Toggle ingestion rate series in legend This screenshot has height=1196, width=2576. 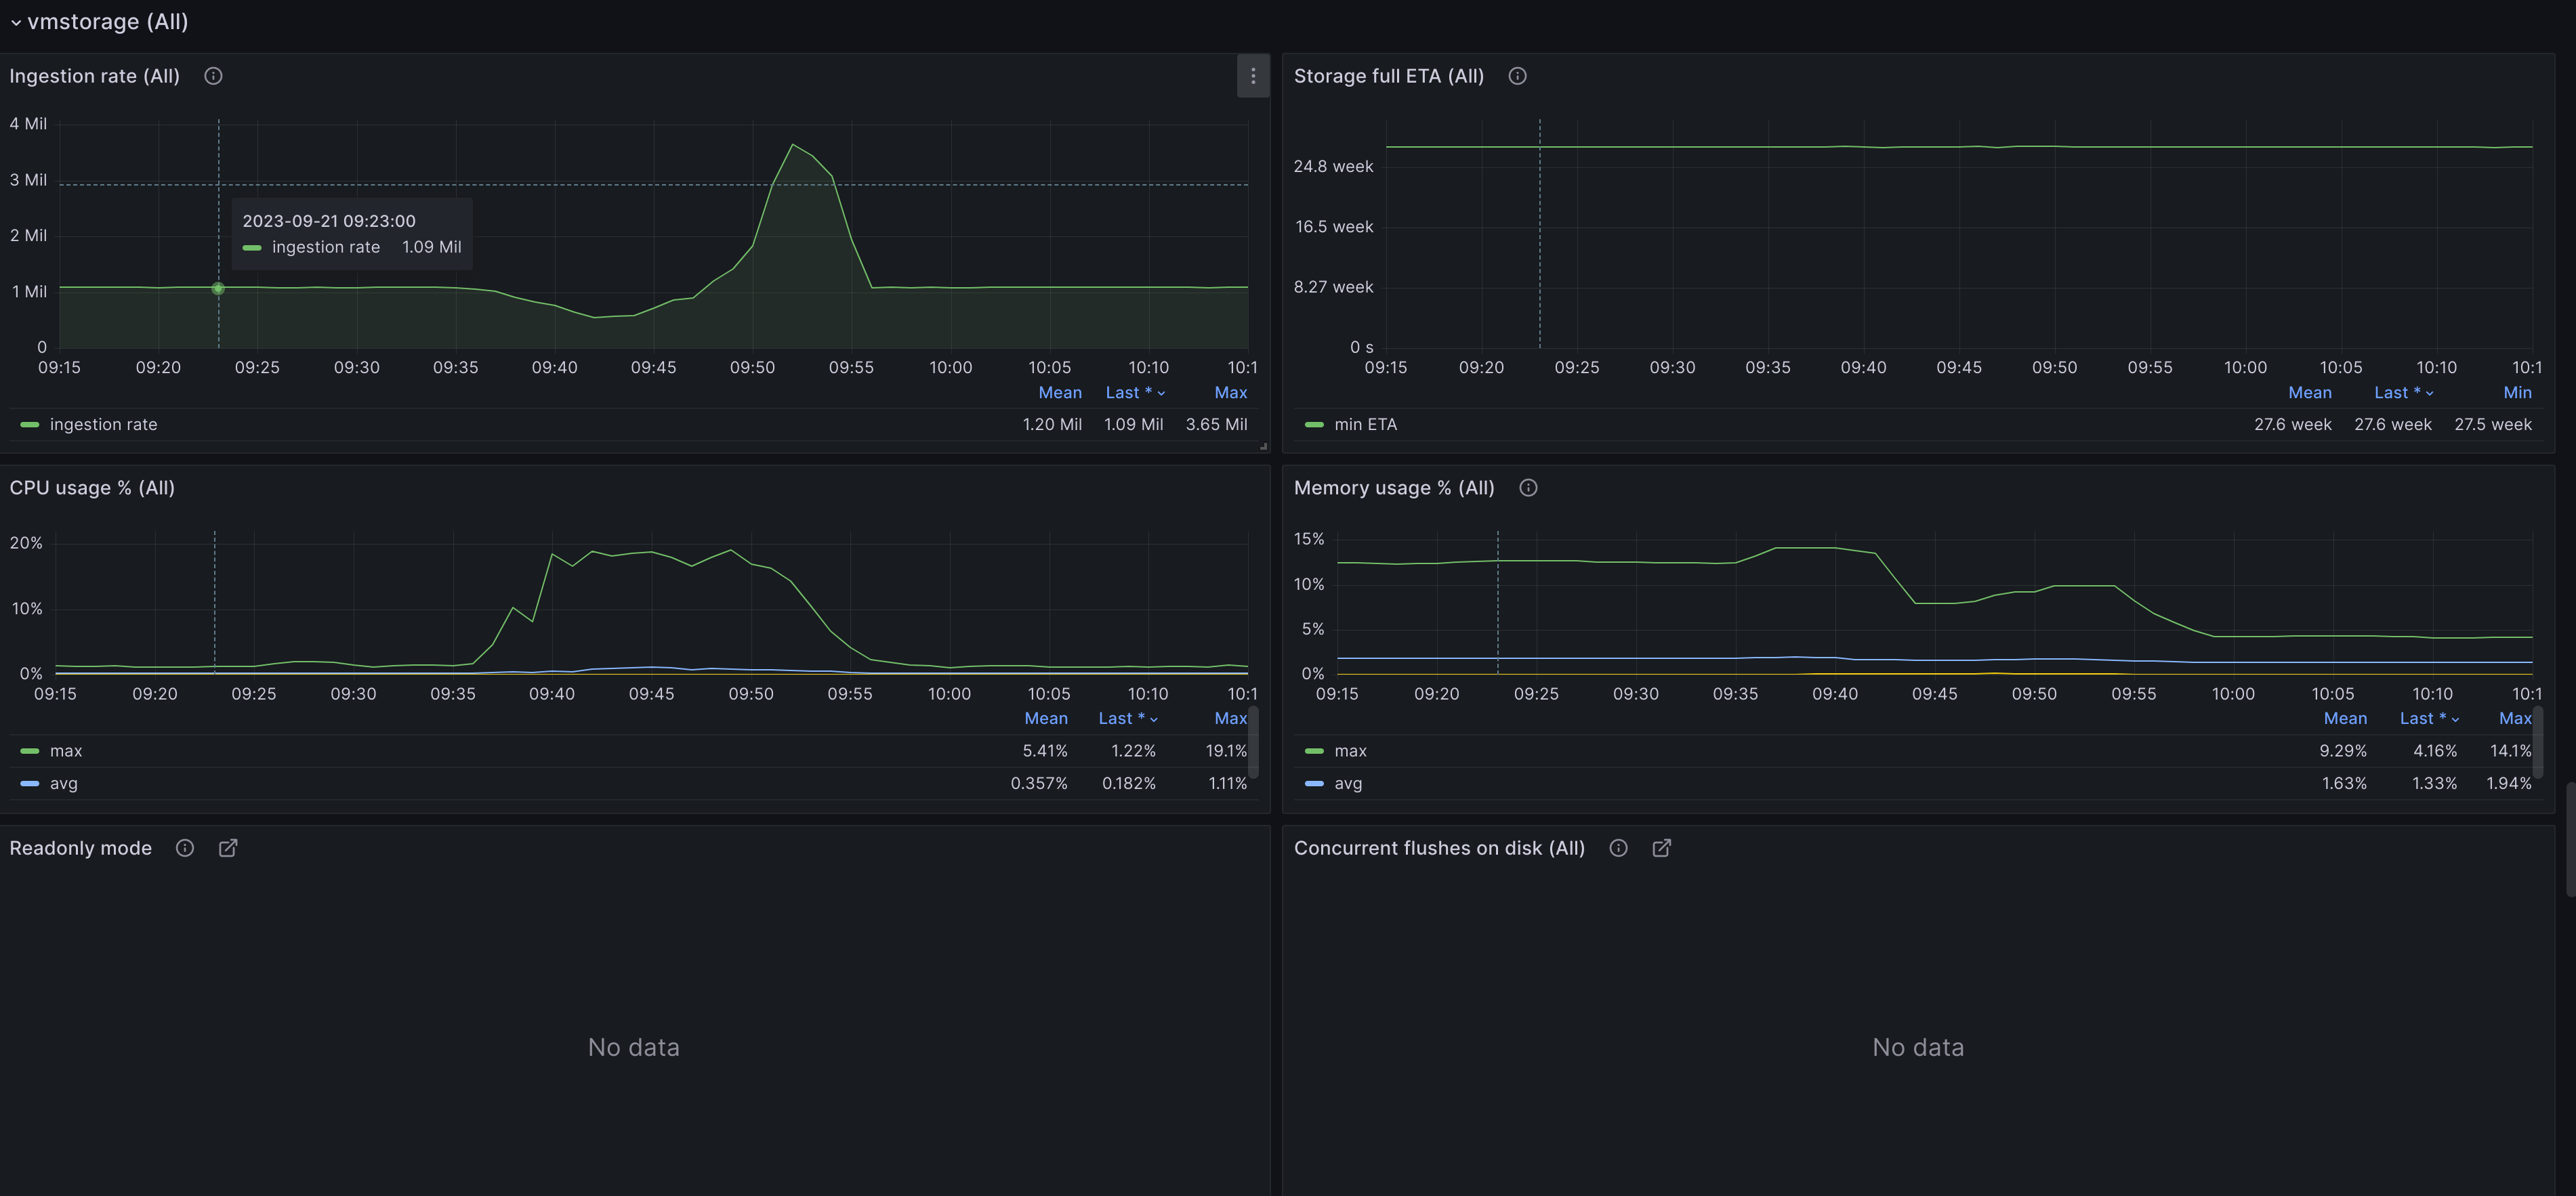tap(103, 425)
